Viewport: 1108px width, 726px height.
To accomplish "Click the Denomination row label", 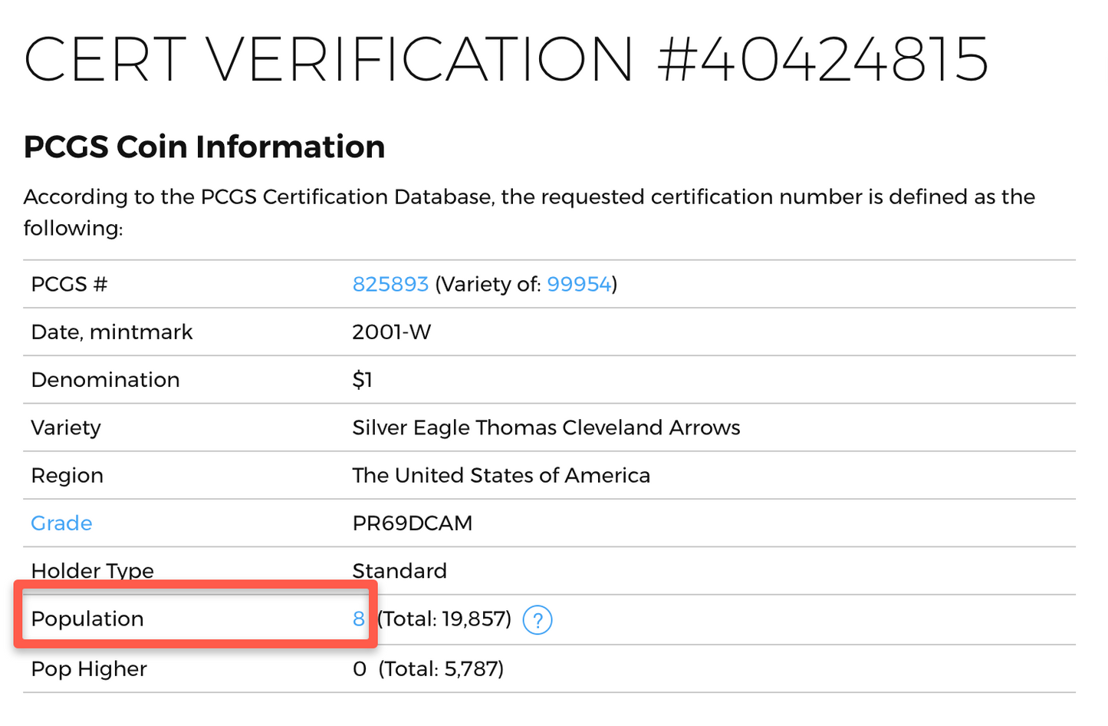I will (x=105, y=380).
